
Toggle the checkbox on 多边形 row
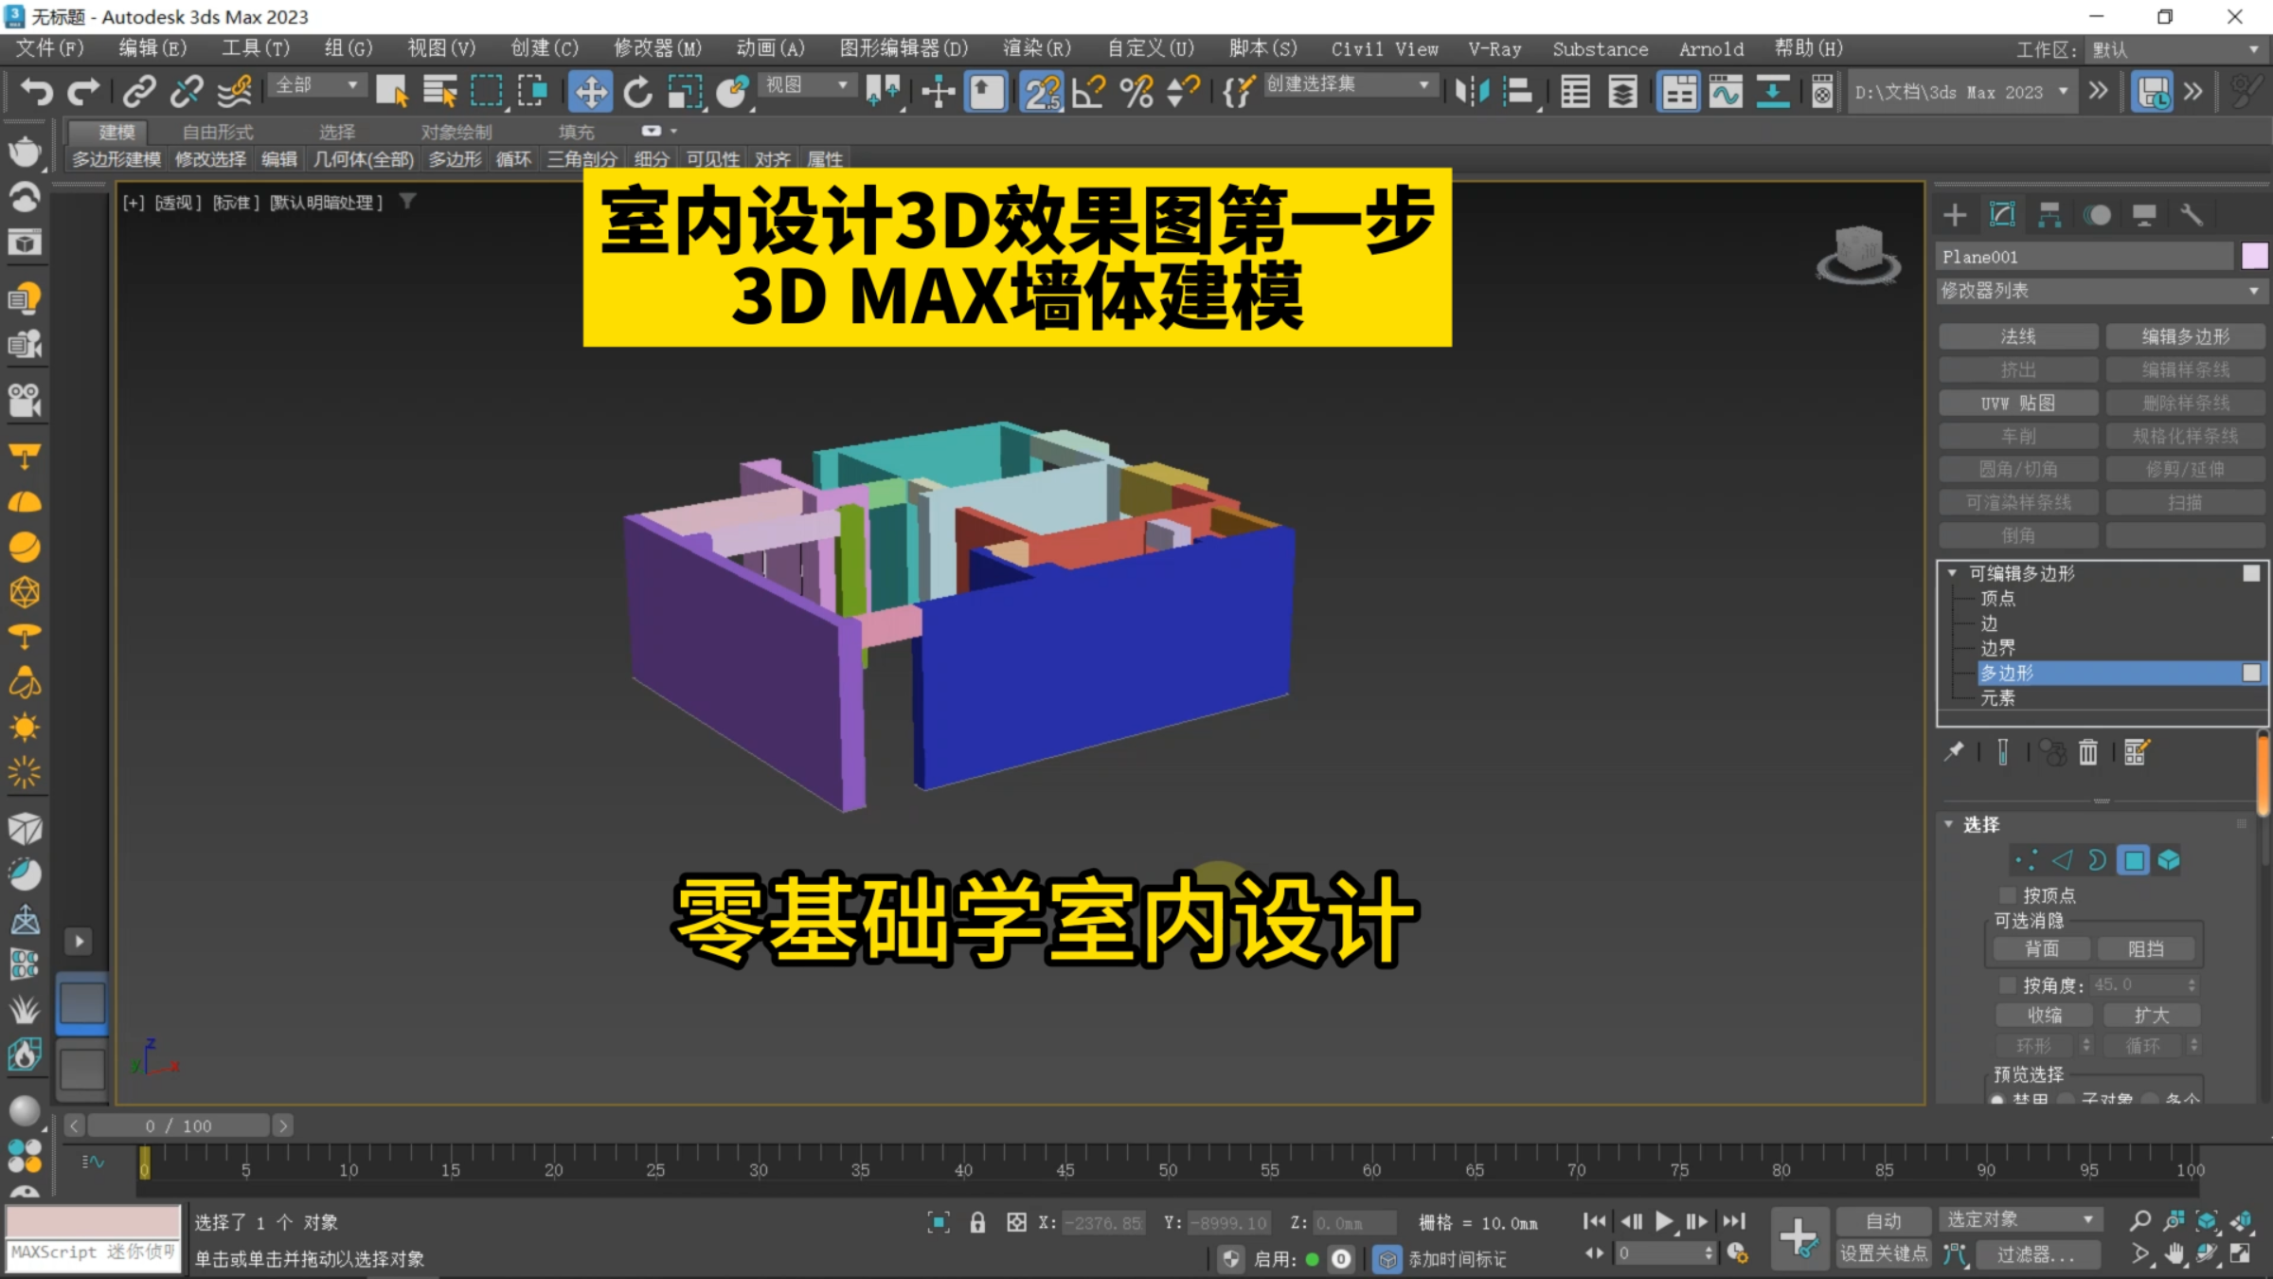(x=2251, y=673)
